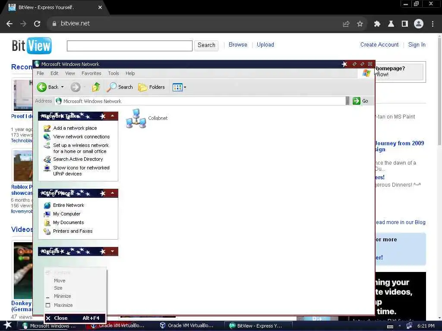Choose Move in the system menu
Image resolution: width=442 pixels, height=331 pixels.
pos(75,281)
